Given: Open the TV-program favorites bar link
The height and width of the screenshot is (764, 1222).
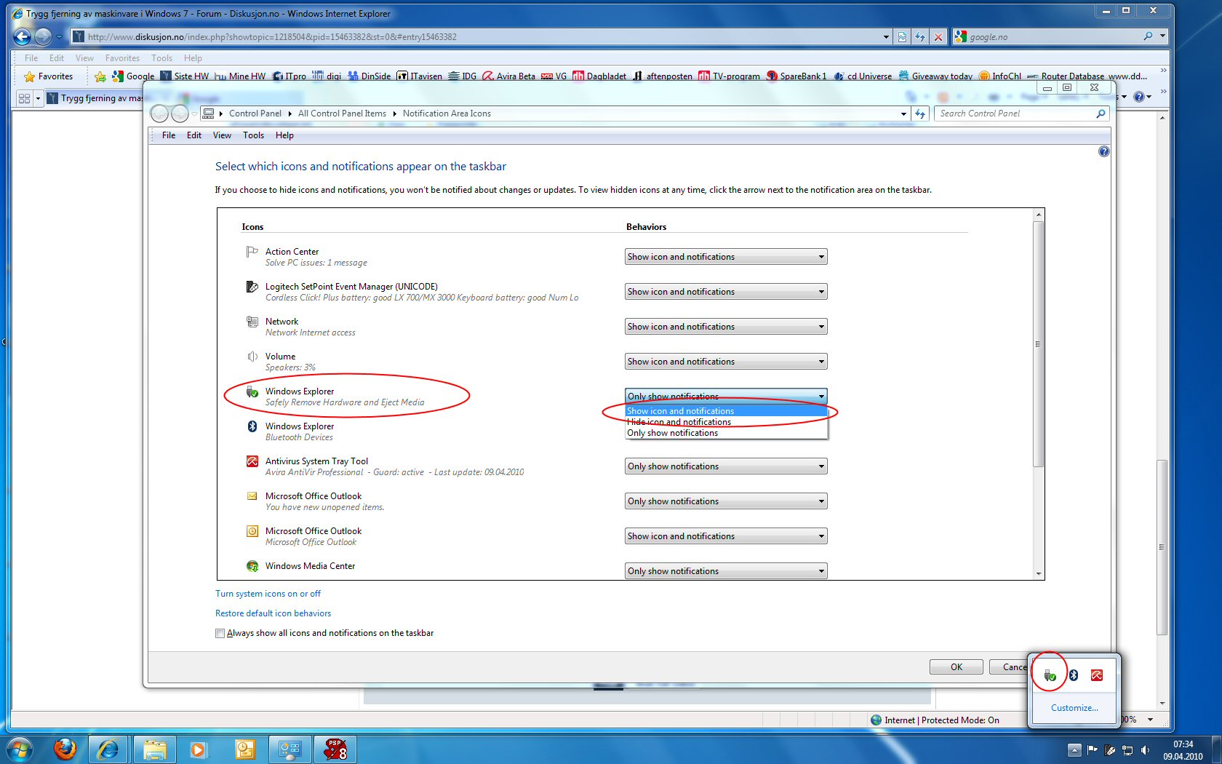Looking at the screenshot, I should click(729, 76).
